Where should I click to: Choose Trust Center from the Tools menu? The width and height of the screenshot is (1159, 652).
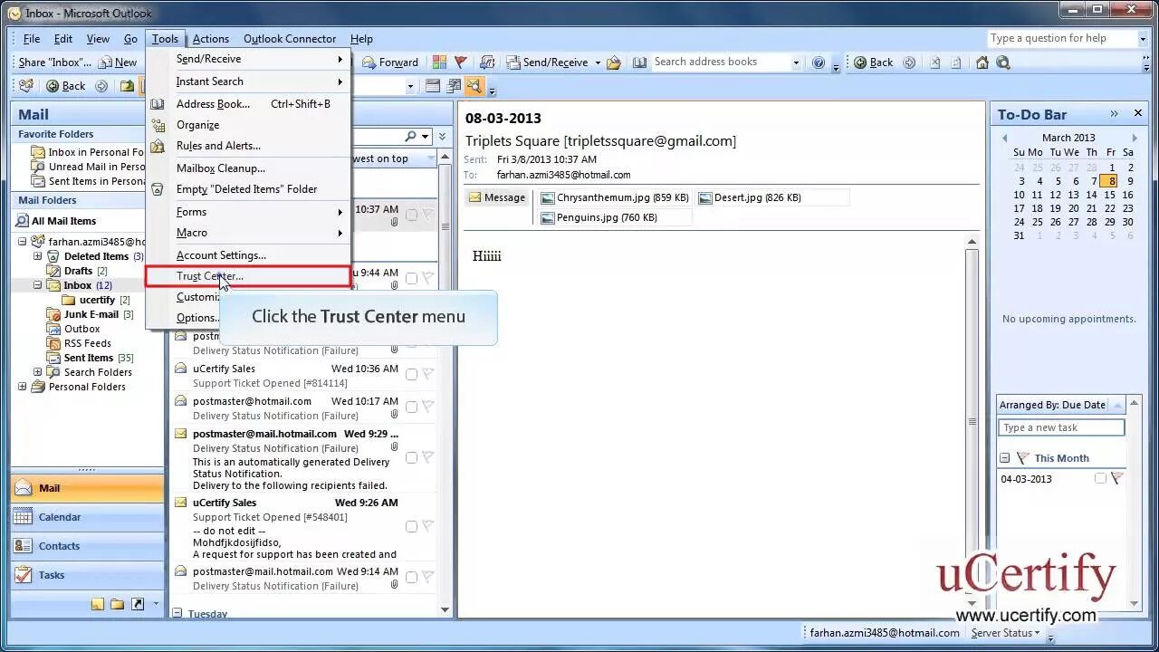tap(249, 276)
